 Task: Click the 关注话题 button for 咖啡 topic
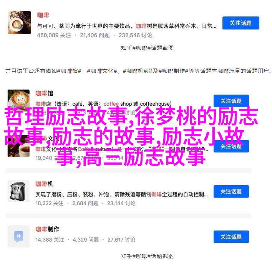coord(241,23)
